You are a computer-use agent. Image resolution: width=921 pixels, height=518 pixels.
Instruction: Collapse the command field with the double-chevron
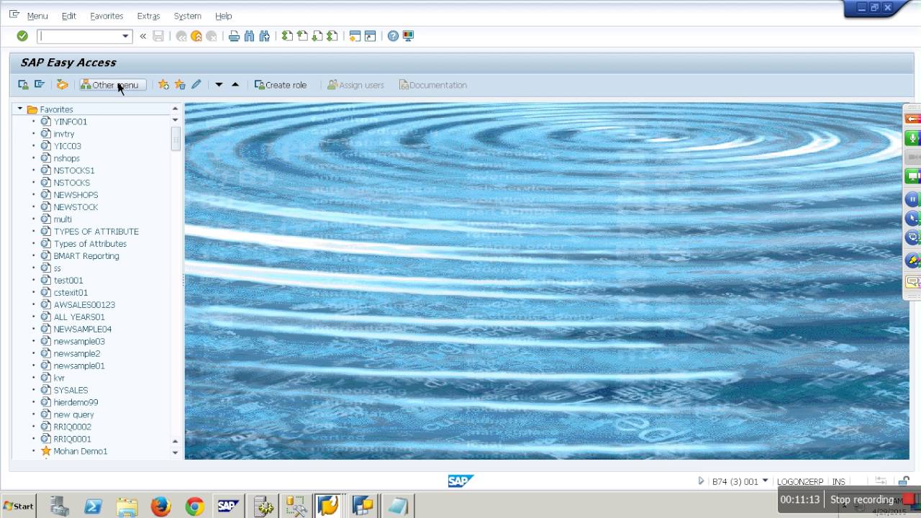click(x=143, y=36)
